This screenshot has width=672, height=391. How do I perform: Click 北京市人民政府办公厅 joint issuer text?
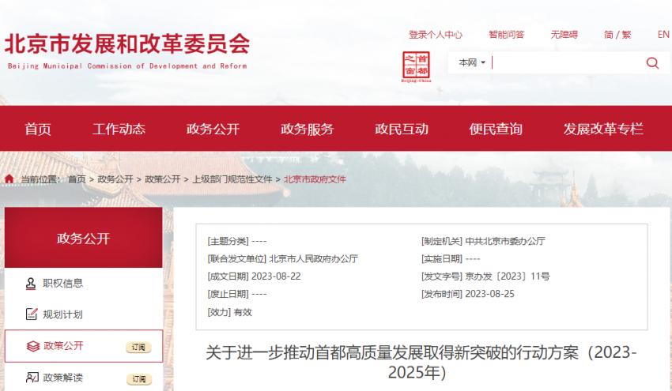point(313,258)
